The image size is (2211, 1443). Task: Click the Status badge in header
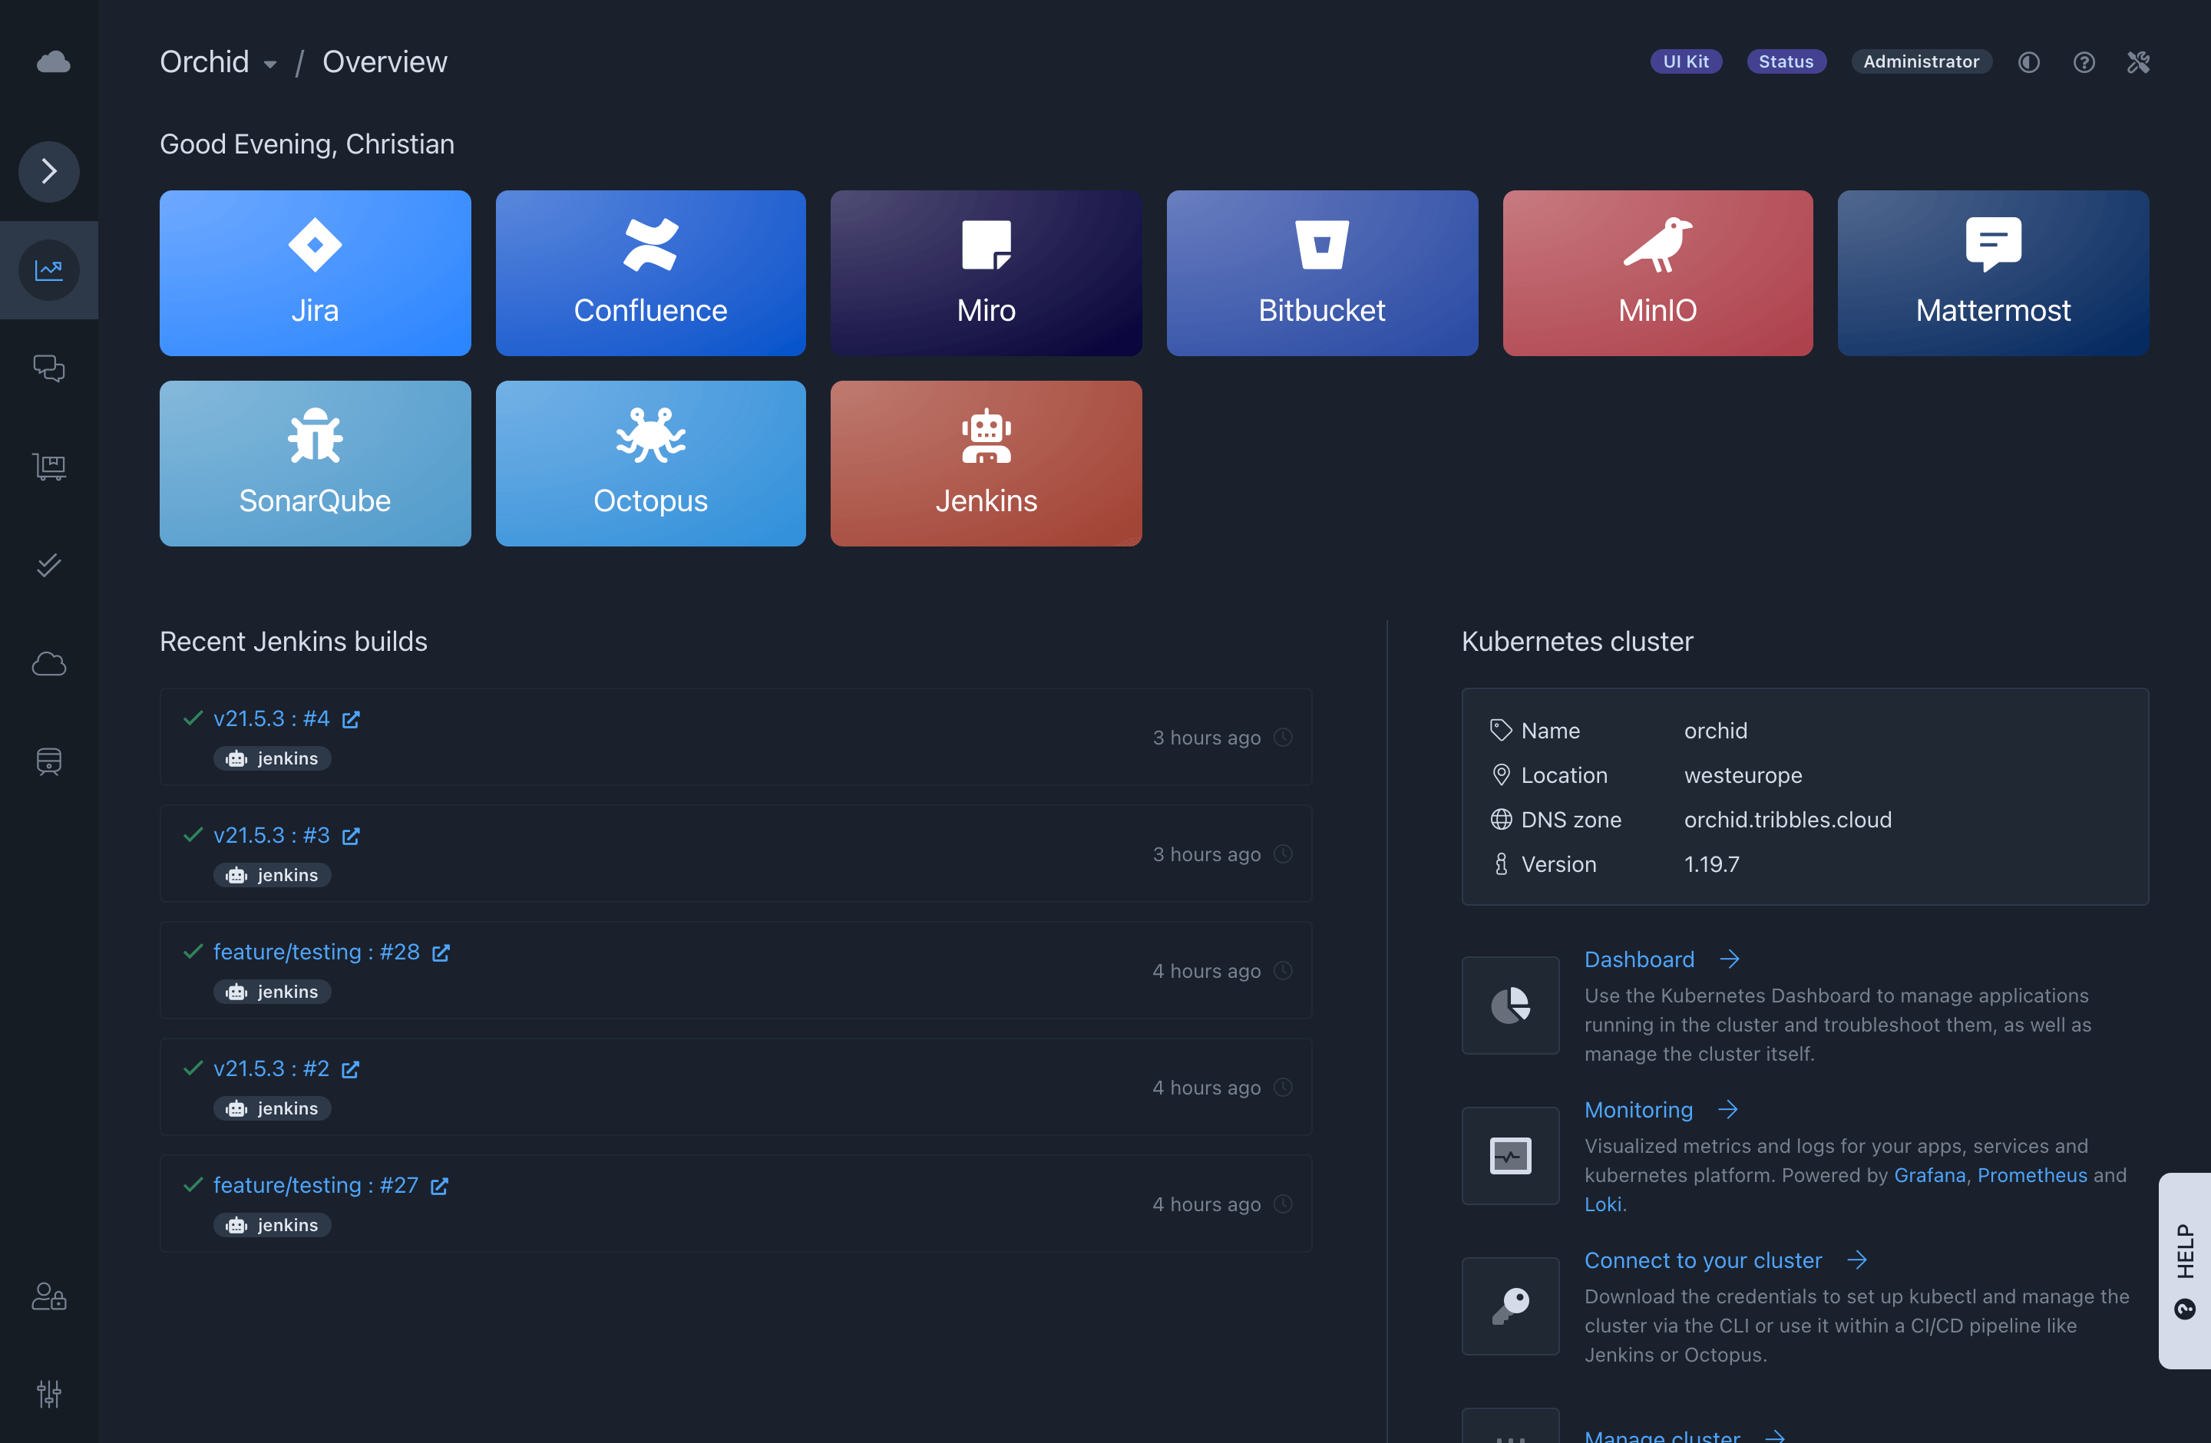[x=1786, y=61]
